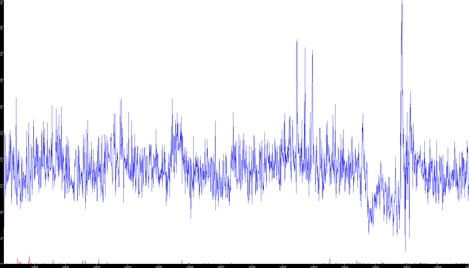
Task: Click the 14:14 time axis label
Action: [x=438, y=266]
